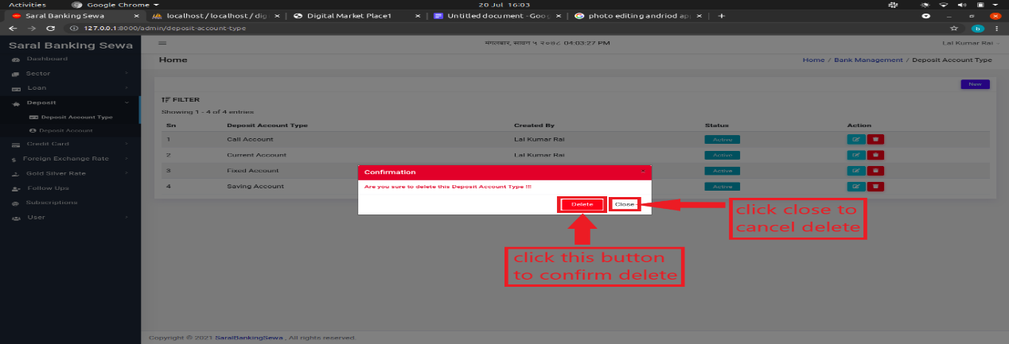Collapse the Deposit sidebar menu

point(70,102)
